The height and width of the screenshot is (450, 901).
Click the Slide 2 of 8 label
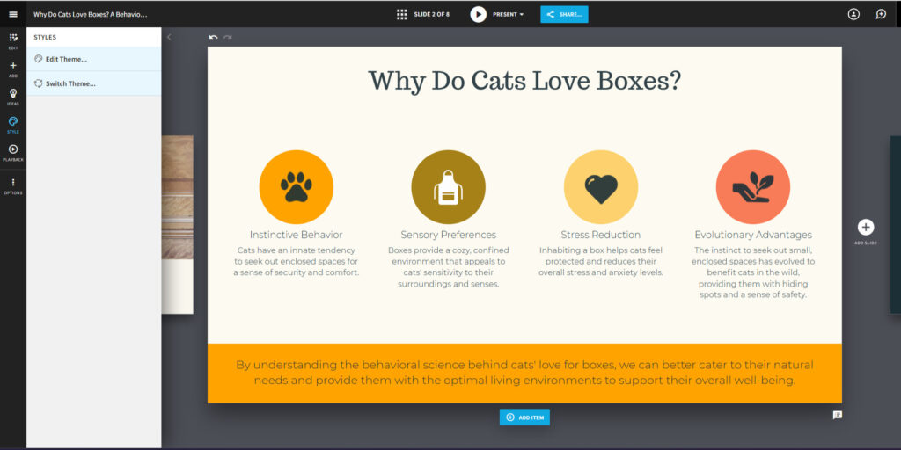coord(431,14)
